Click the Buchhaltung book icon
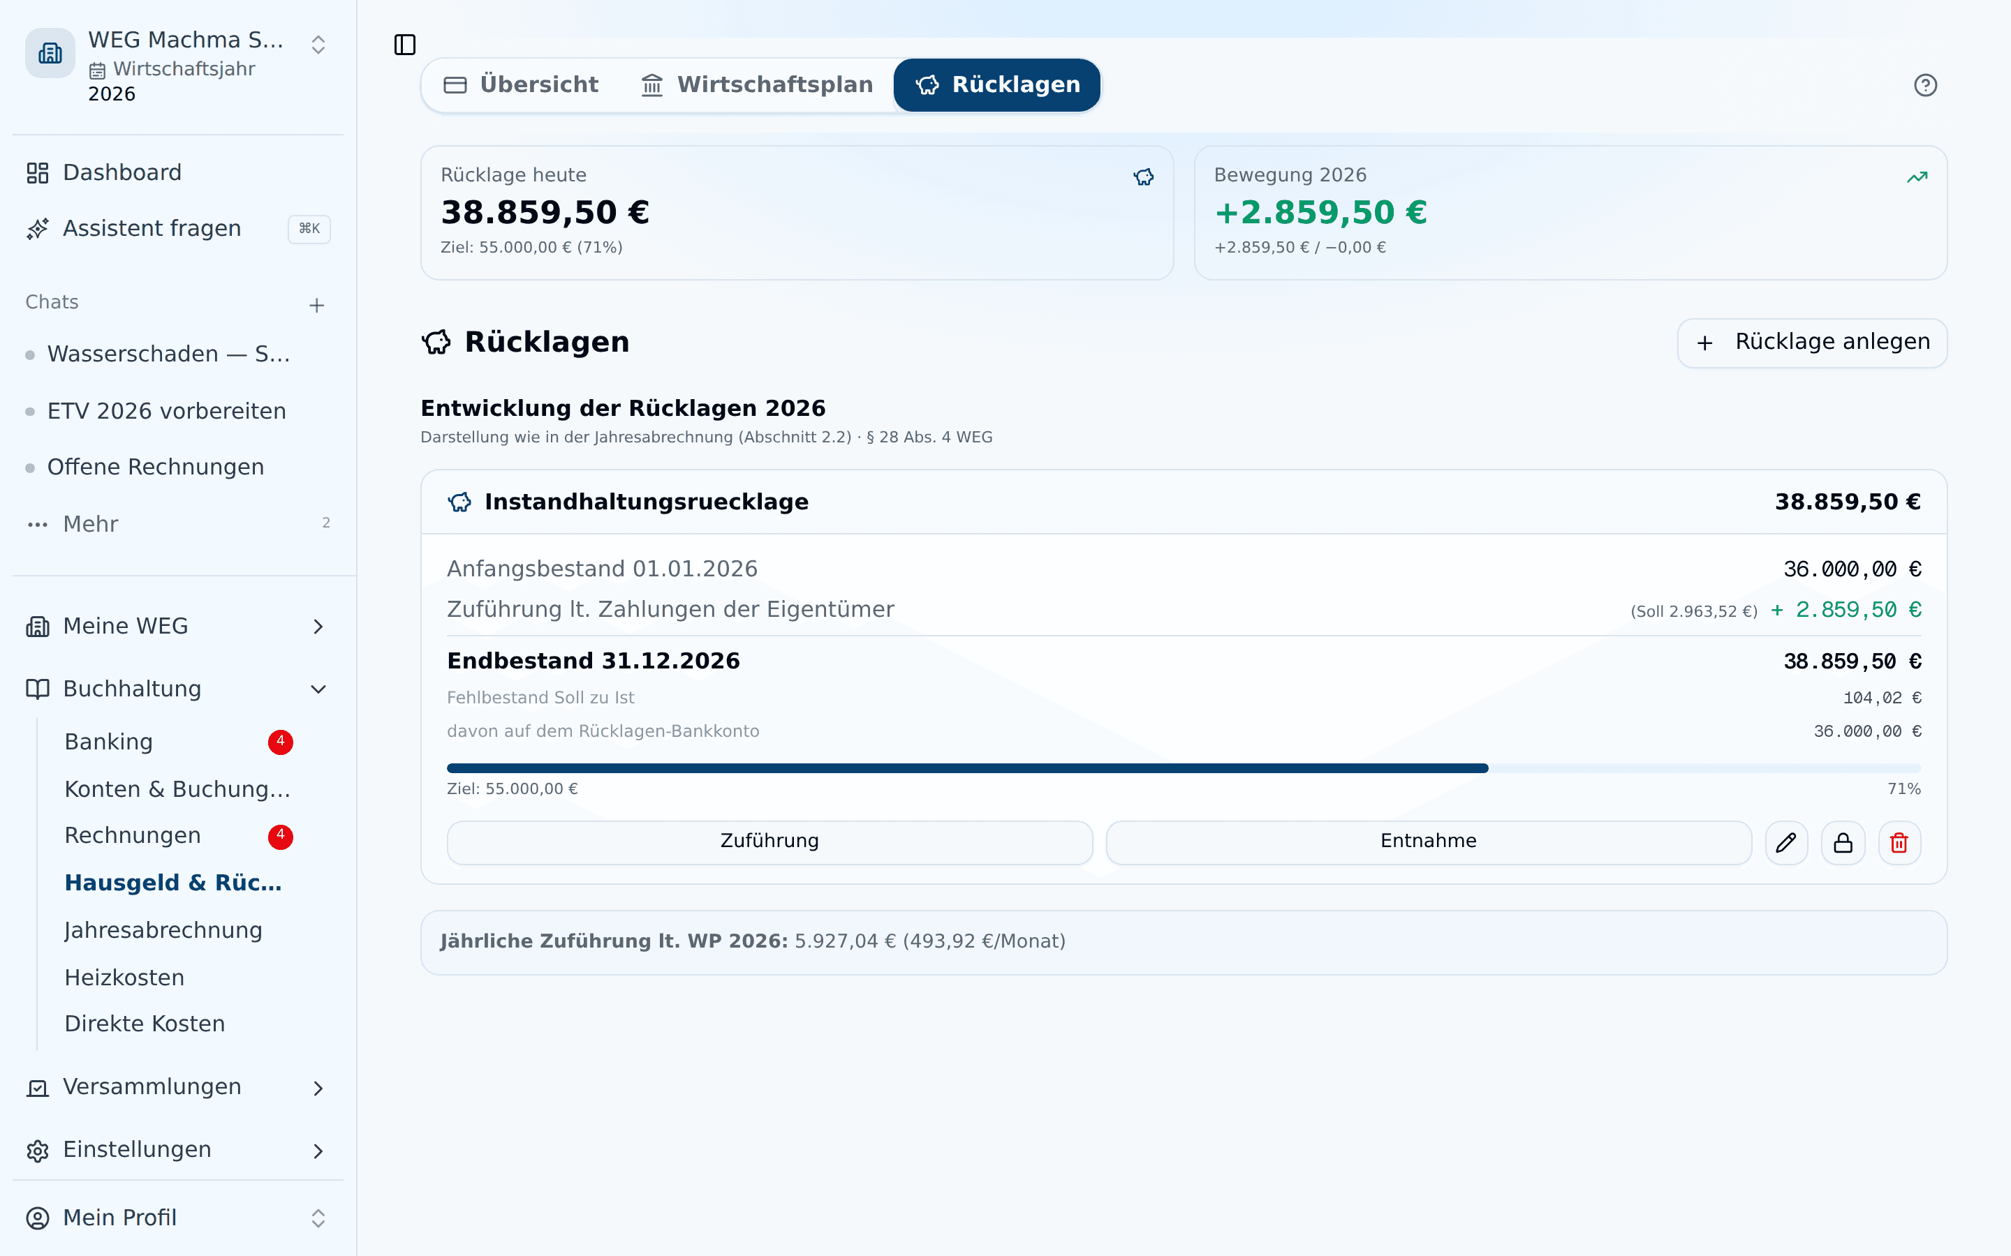 tap(38, 689)
